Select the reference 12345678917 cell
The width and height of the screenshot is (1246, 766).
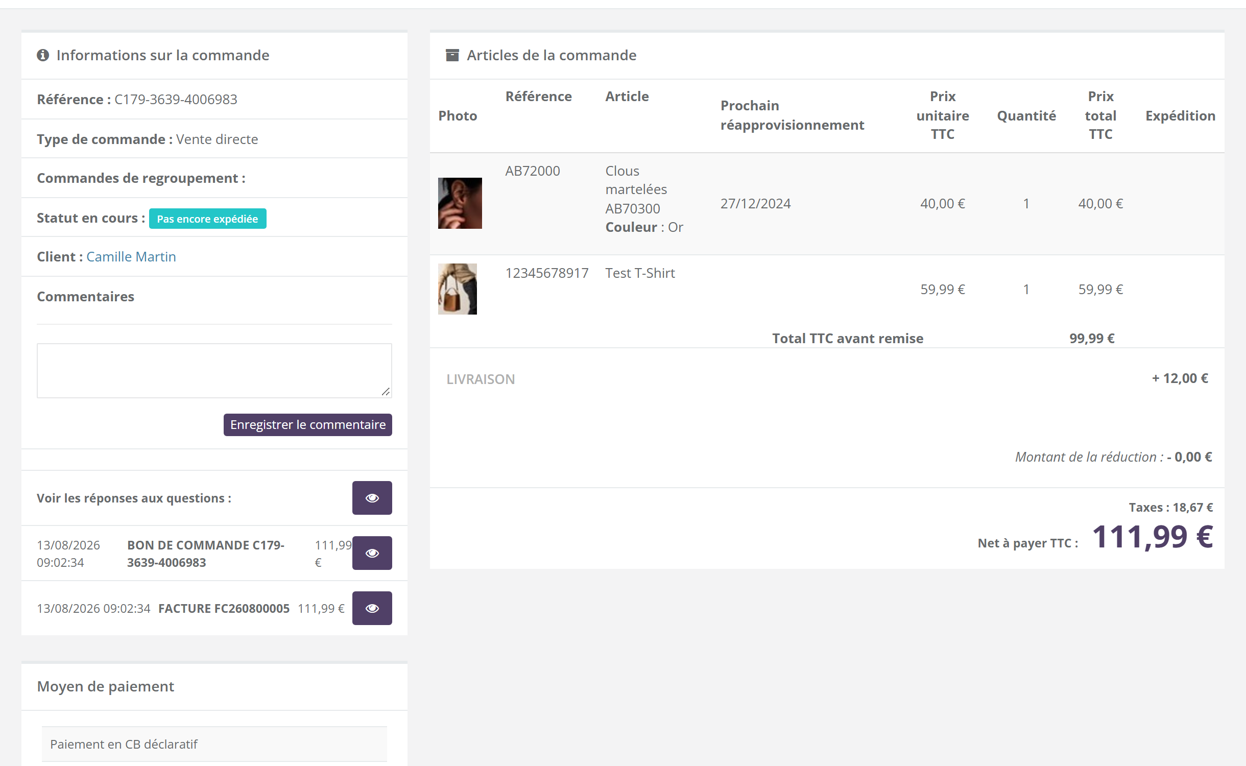click(547, 273)
